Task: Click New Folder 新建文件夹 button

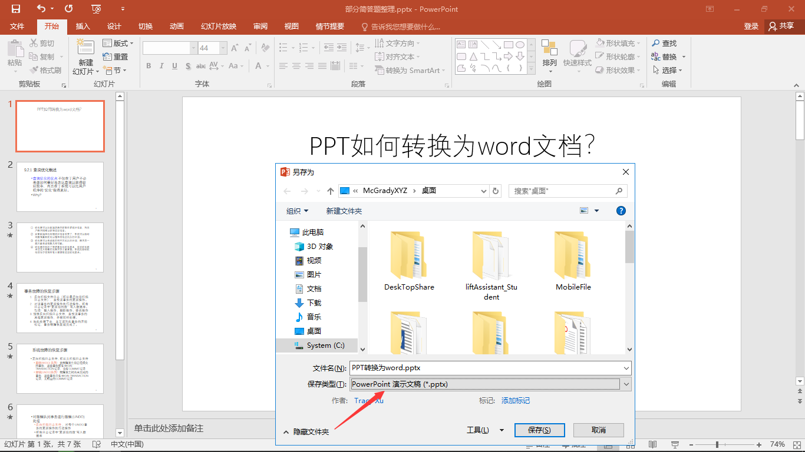Action: coord(344,211)
